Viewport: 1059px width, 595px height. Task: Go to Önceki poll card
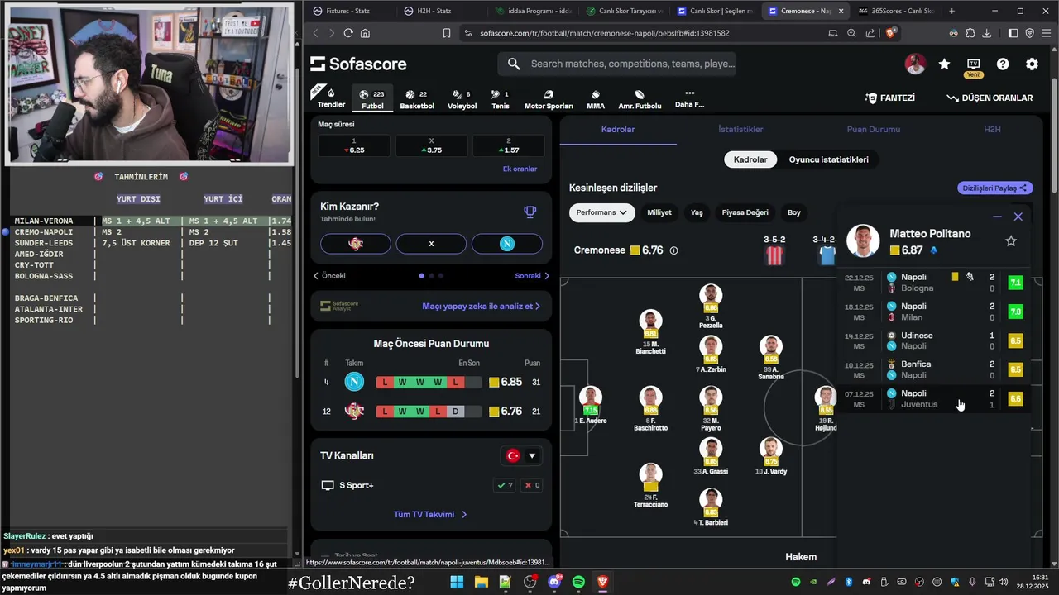pos(329,276)
